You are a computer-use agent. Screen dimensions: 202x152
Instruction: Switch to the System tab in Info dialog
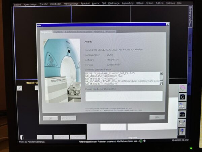[x=58, y=32]
